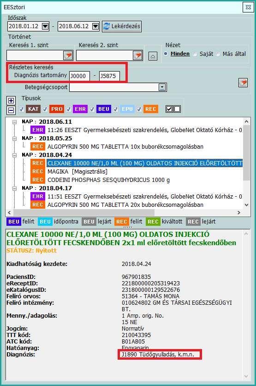
Task: Select the CLEXANE 10000 NE prescription row
Action: [x=145, y=163]
